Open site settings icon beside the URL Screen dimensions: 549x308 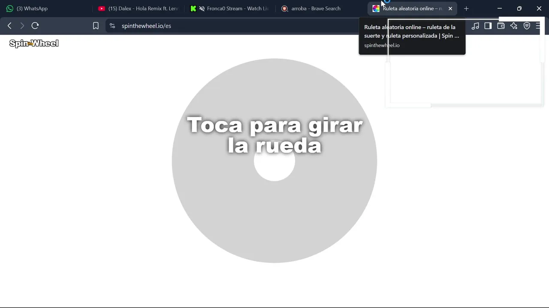point(112,26)
